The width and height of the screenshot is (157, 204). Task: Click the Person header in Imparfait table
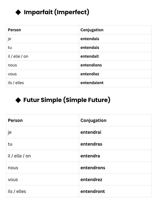coord(14,30)
